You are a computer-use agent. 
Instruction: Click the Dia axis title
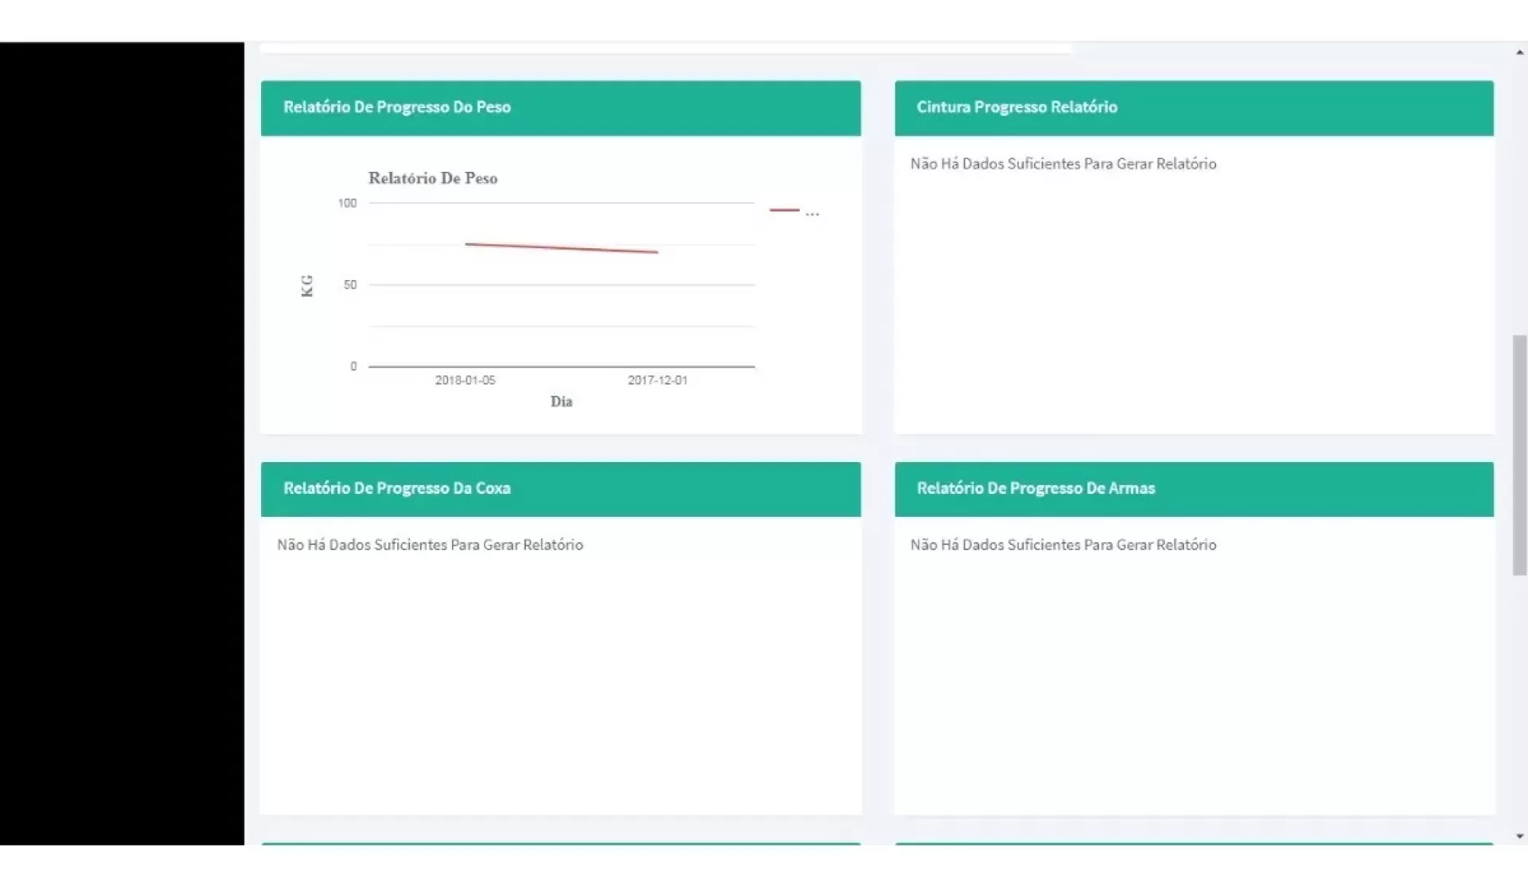[561, 402]
